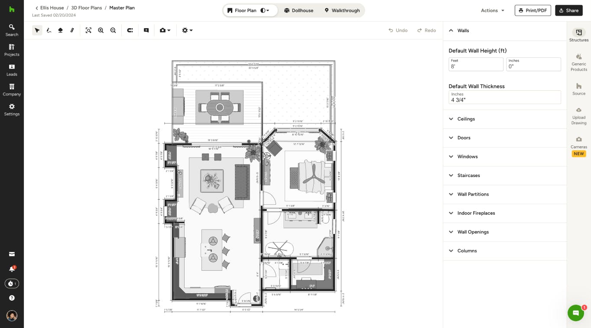This screenshot has height=328, width=591.
Task: Select the tree landscape tool
Action: coord(61,30)
